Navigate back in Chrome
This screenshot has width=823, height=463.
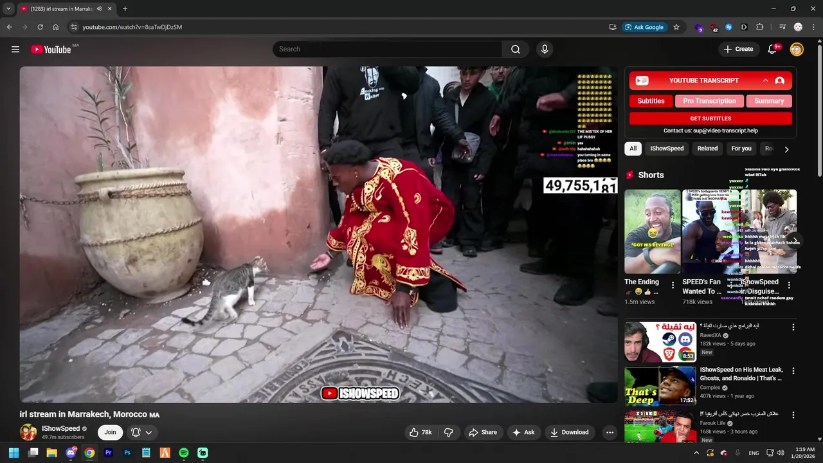click(10, 27)
